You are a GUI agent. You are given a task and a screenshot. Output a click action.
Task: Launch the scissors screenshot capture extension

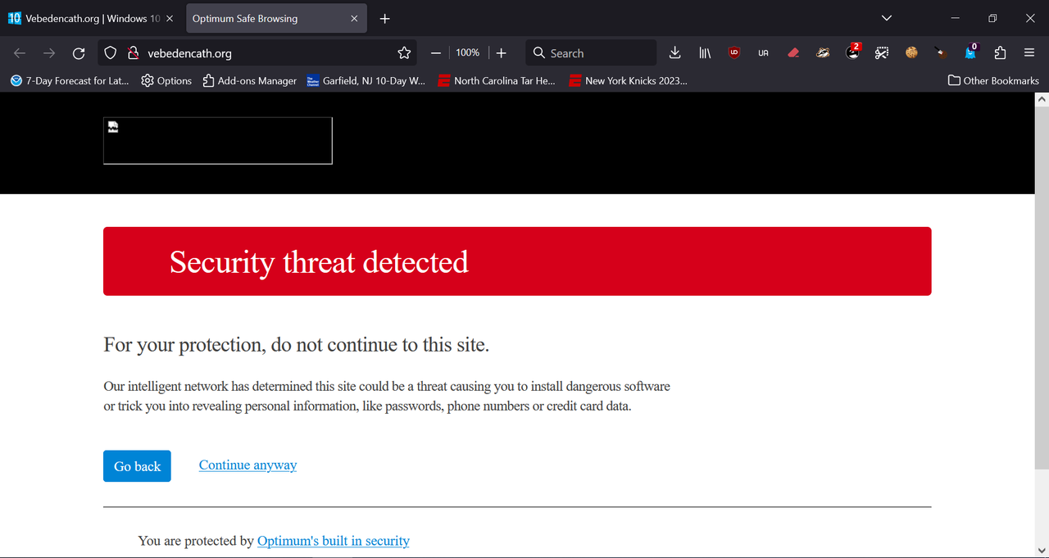click(x=882, y=53)
